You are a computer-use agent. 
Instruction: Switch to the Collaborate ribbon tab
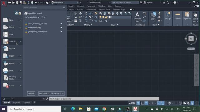[91, 10]
